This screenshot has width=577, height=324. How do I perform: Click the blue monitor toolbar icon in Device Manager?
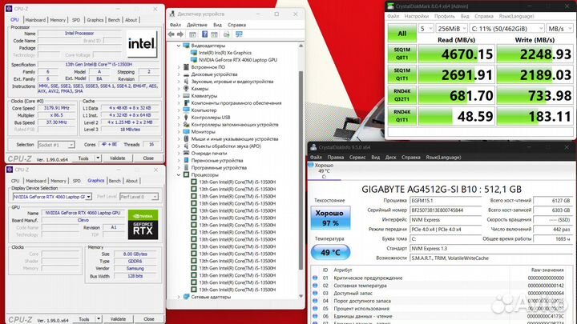(239, 34)
